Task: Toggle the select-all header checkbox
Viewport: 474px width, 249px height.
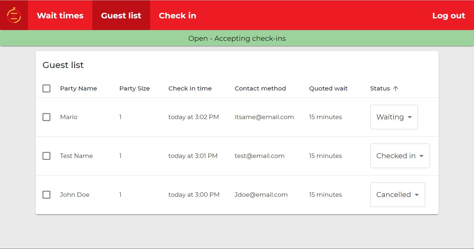Action: point(46,88)
